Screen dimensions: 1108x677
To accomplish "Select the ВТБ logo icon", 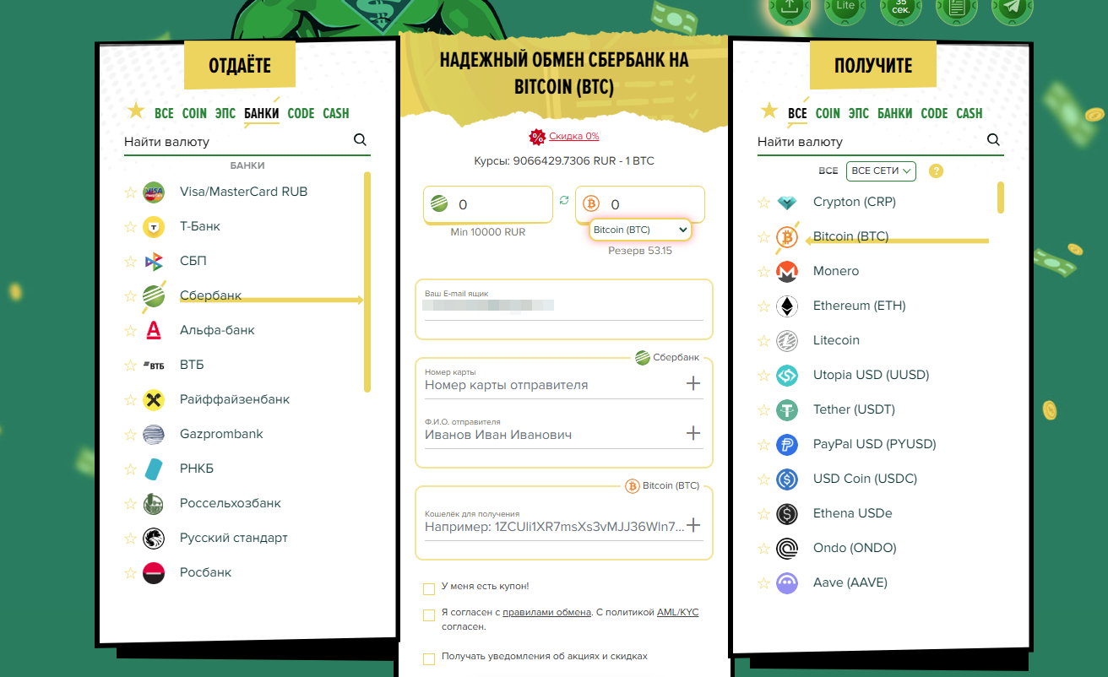I will pyautogui.click(x=154, y=366).
